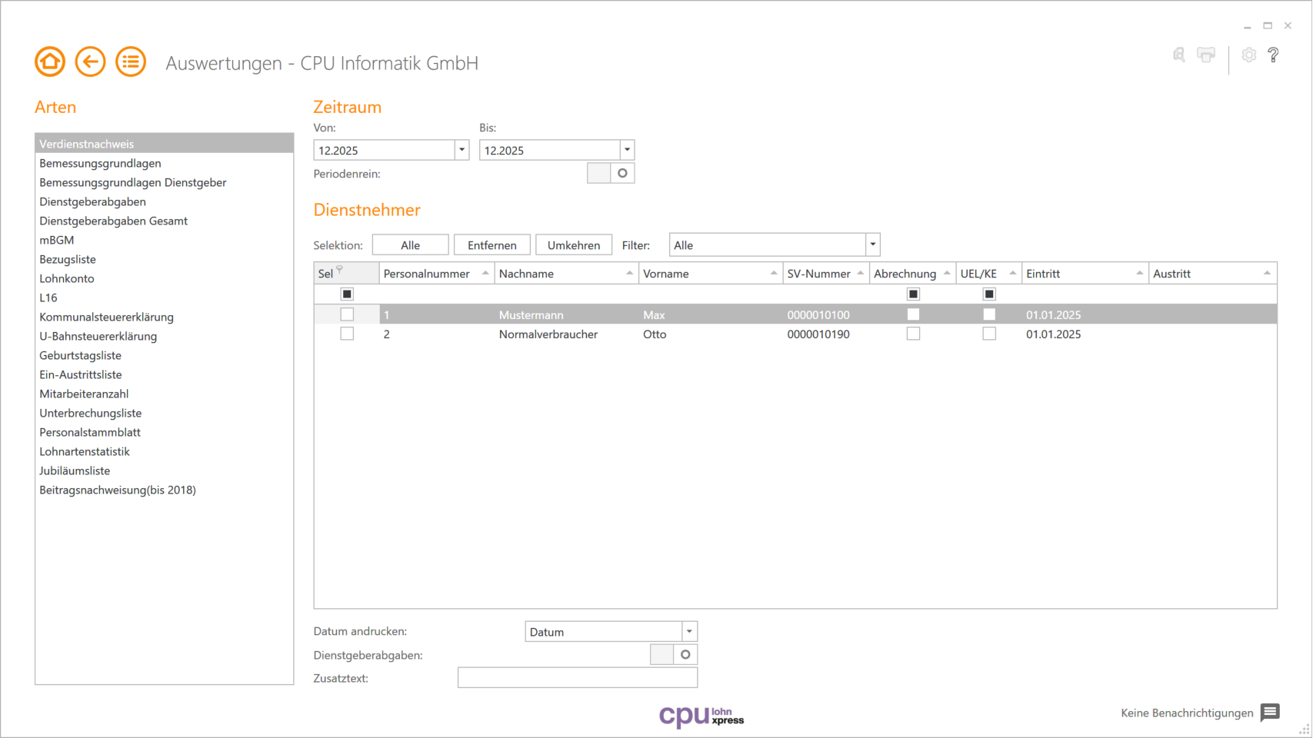The height and width of the screenshot is (738, 1313).
Task: Click the Home icon
Action: pyautogui.click(x=49, y=61)
